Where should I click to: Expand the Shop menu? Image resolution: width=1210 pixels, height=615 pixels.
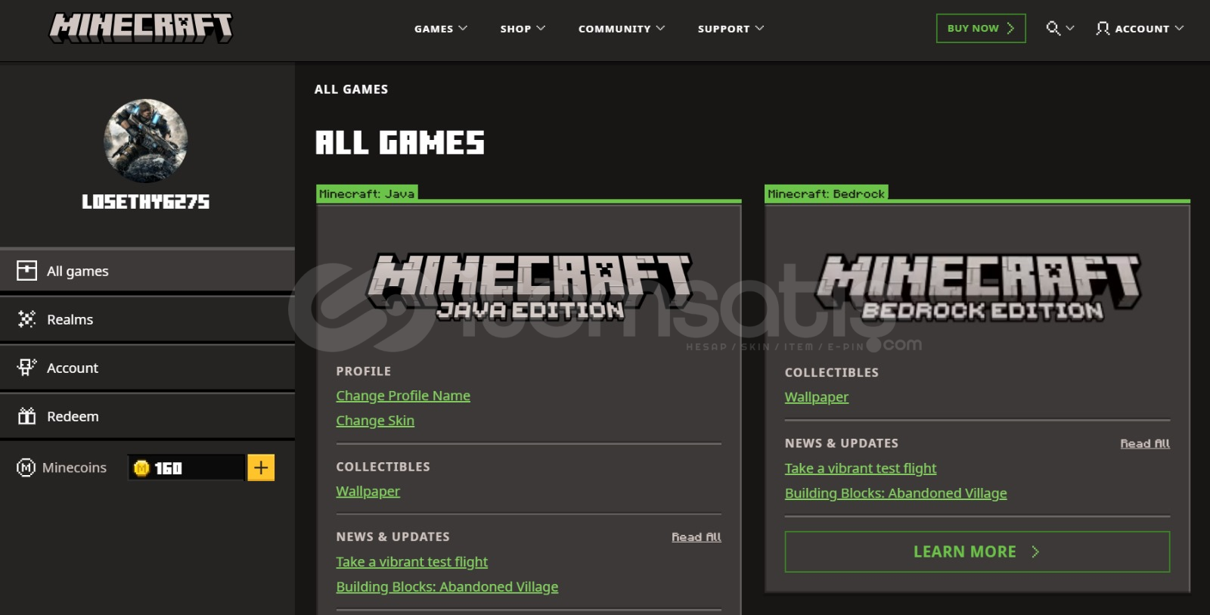523,29
